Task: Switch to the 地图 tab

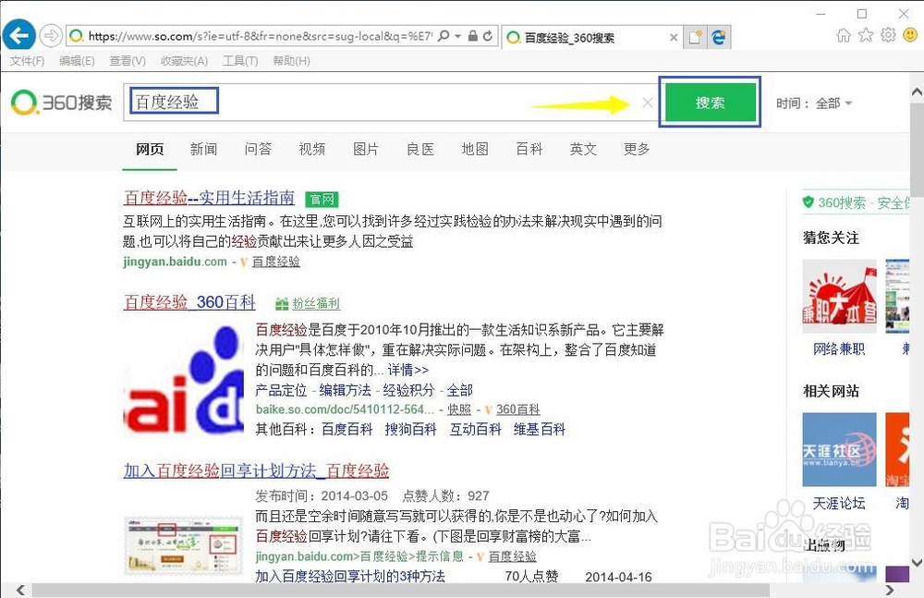Action: 475,149
